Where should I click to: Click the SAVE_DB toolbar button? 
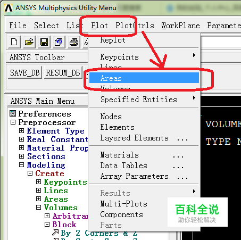pos(25,72)
